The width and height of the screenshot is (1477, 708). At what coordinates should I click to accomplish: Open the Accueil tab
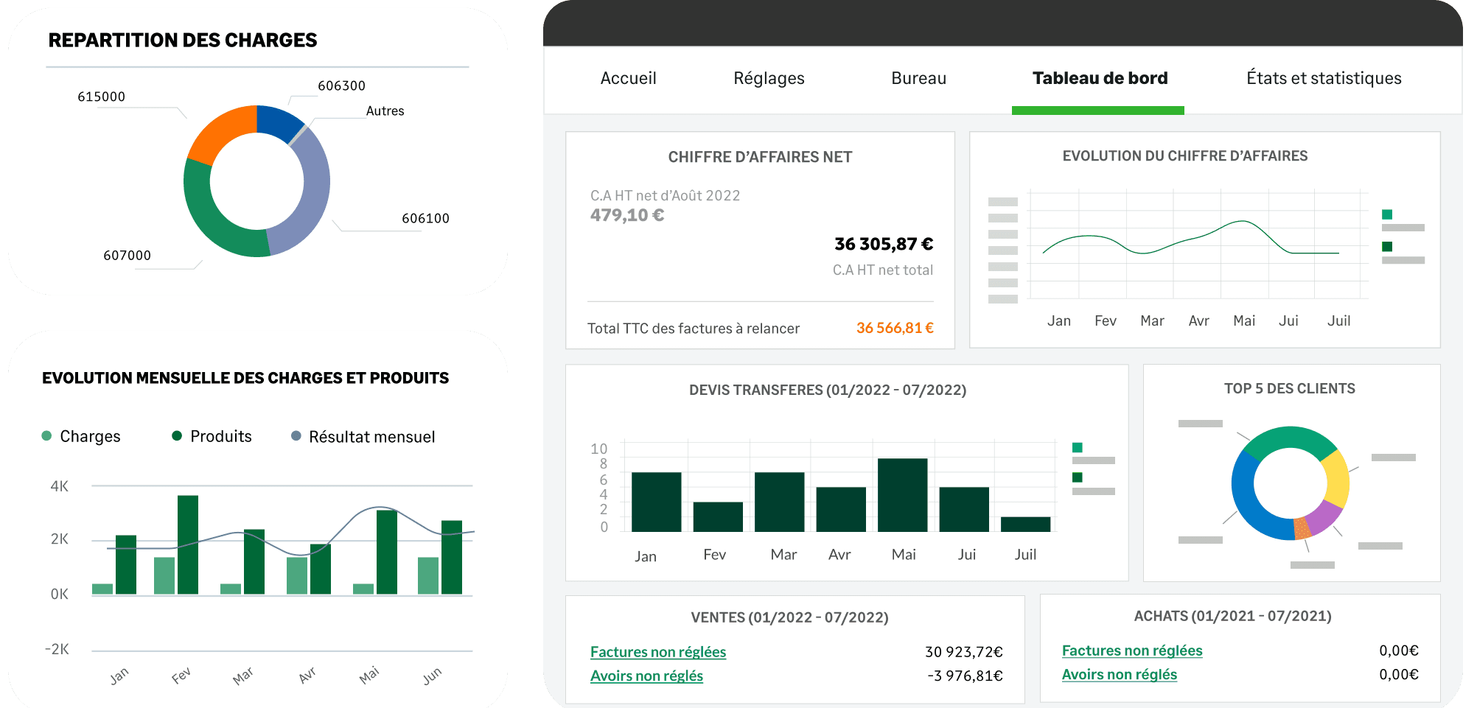coord(628,78)
